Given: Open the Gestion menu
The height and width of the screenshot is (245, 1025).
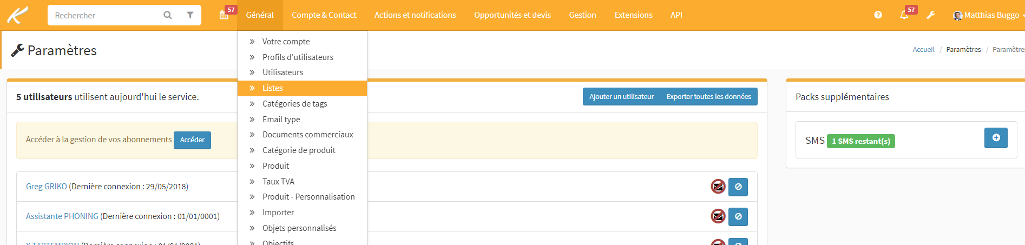Looking at the screenshot, I should pyautogui.click(x=583, y=15).
